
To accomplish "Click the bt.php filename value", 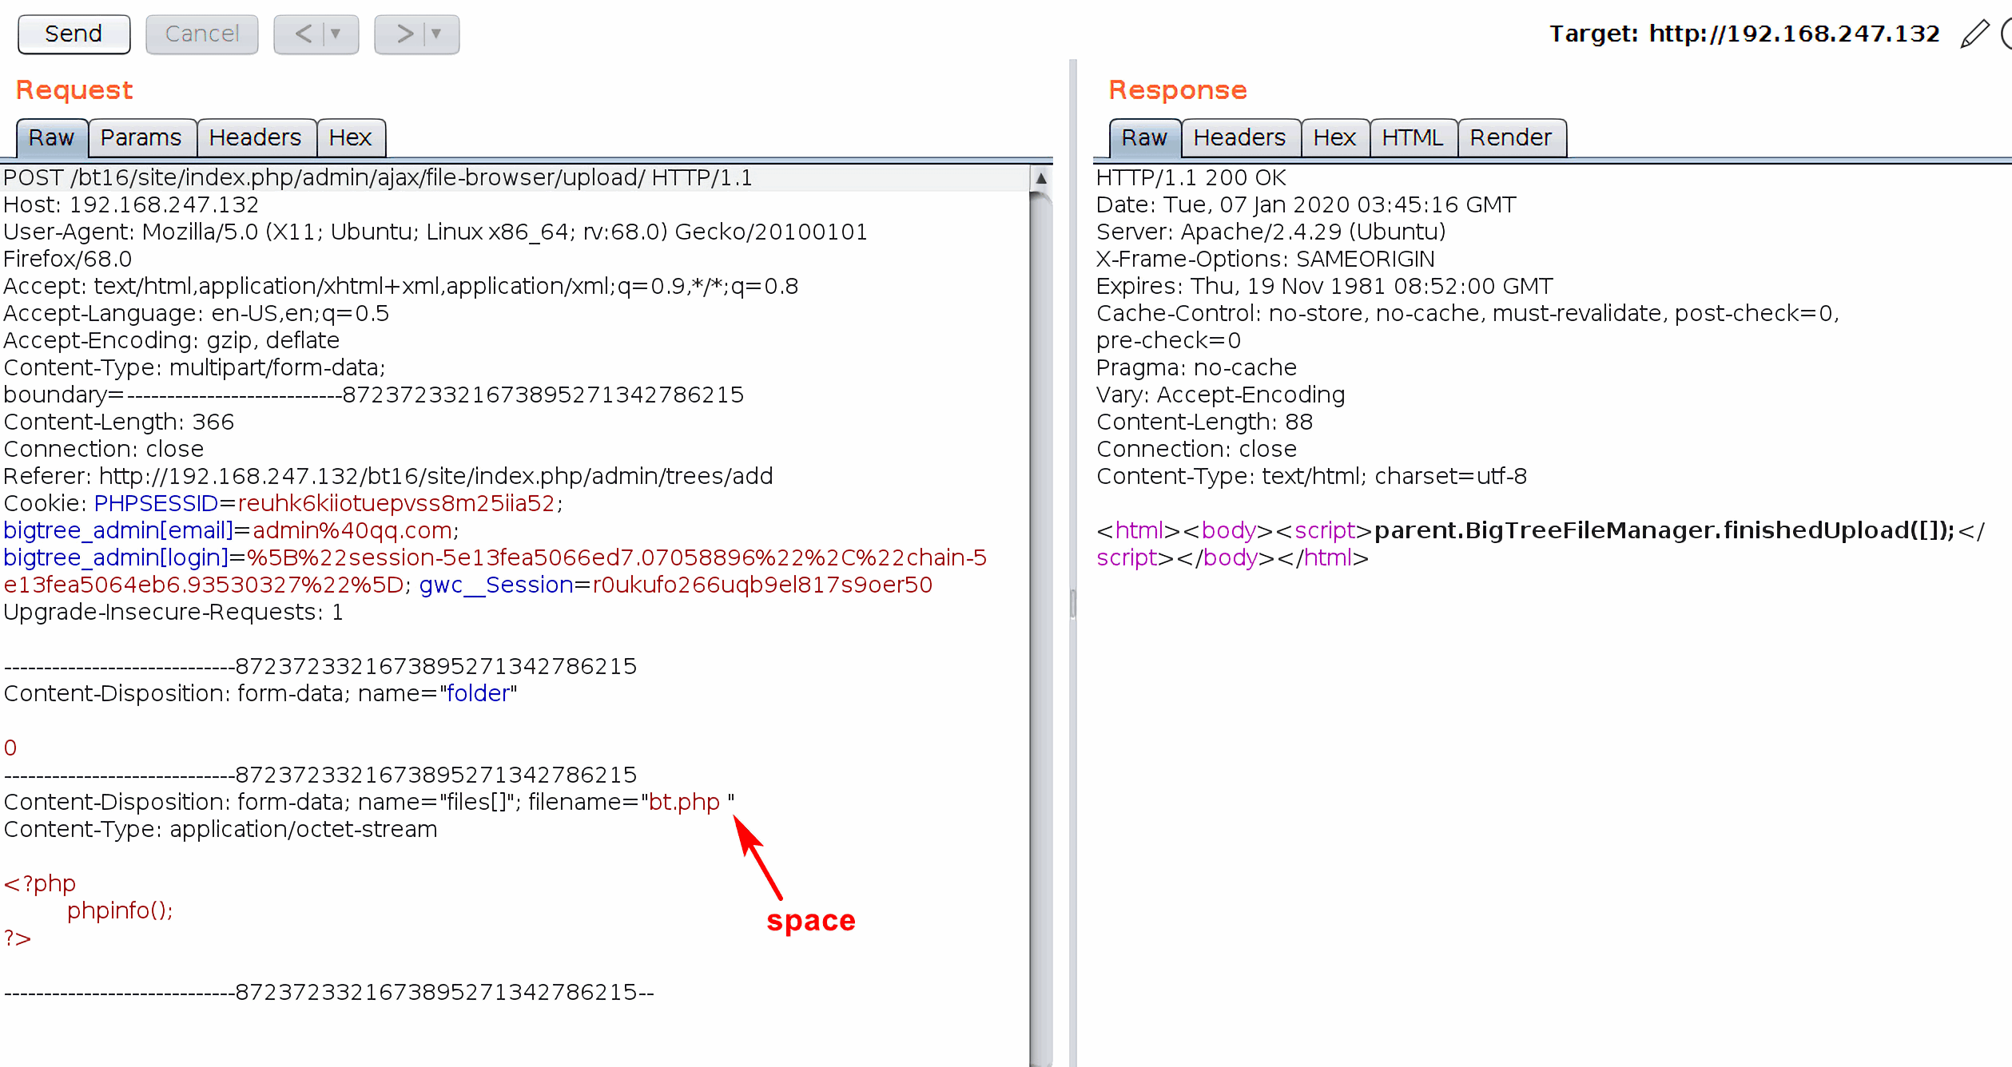I will [x=684, y=802].
